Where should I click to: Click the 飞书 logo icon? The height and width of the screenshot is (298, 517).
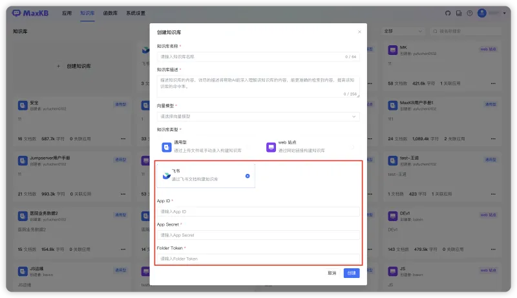pos(167,176)
